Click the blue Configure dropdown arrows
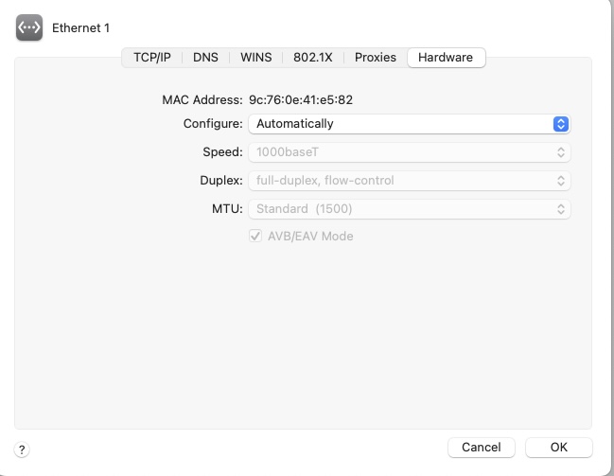614x476 pixels. pos(560,124)
